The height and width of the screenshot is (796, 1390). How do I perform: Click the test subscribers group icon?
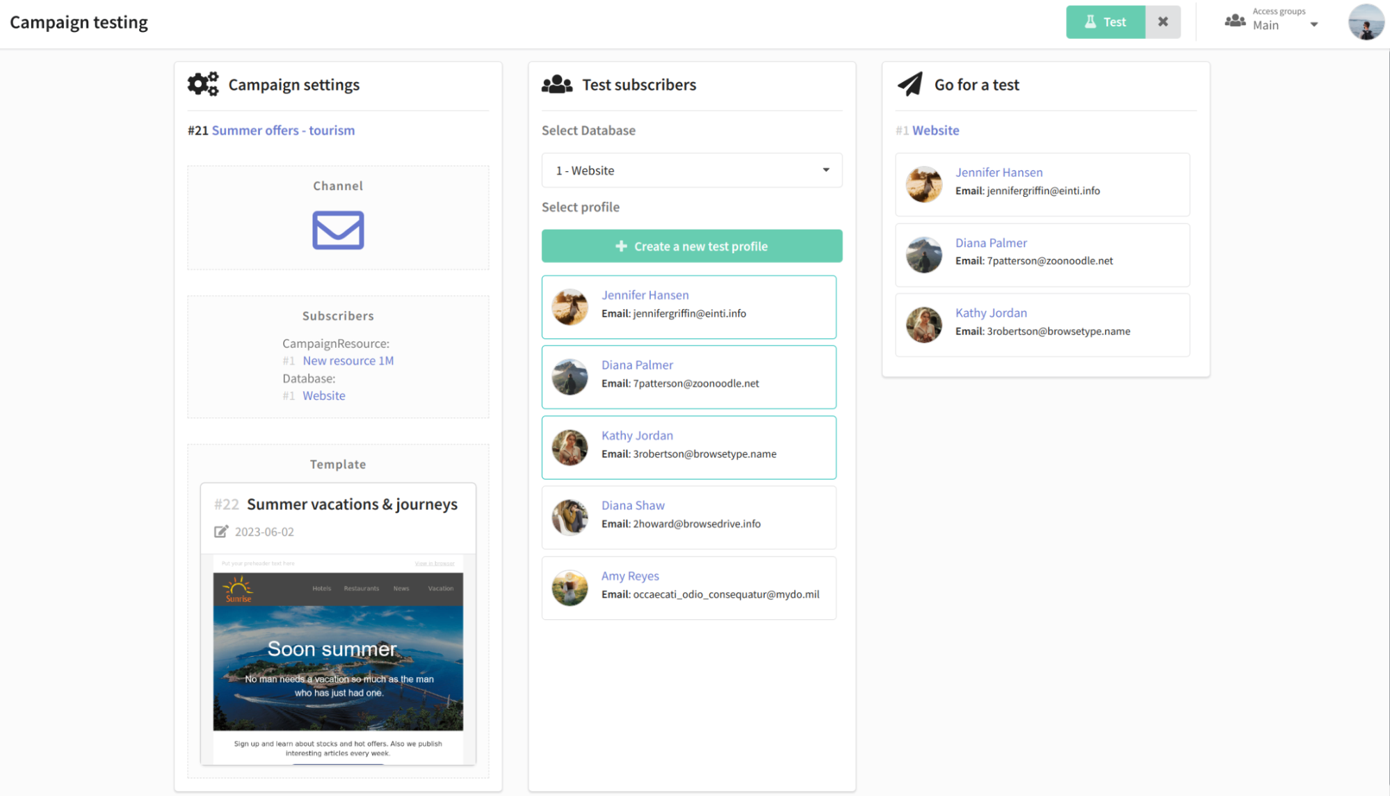point(556,83)
